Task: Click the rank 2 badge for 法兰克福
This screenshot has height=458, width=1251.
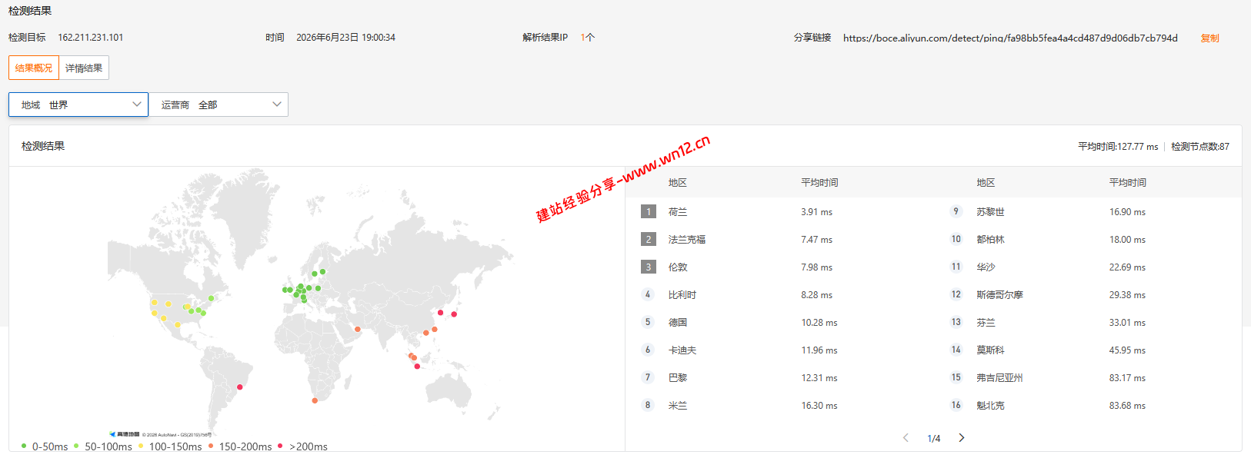Action: pos(649,239)
